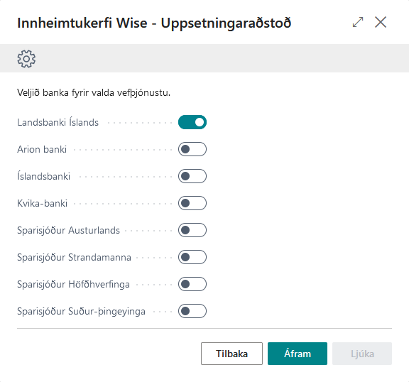
Task: Enable the Arion banki toggle
Action: [x=192, y=149]
